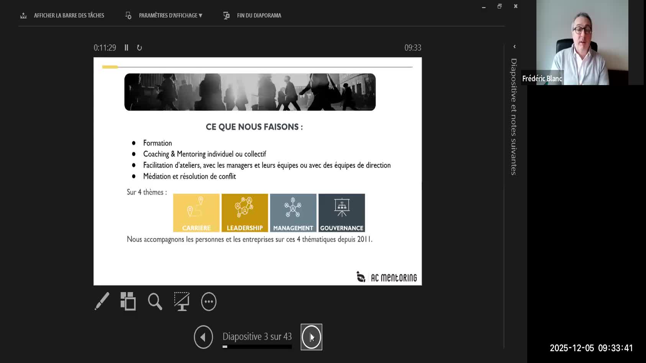Open Paramètres d'affichage dropdown
Screen dimensions: 646x363
pos(170,15)
